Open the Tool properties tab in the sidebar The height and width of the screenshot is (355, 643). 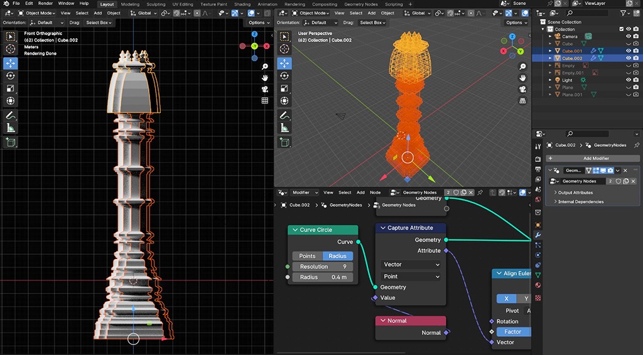[x=538, y=147]
